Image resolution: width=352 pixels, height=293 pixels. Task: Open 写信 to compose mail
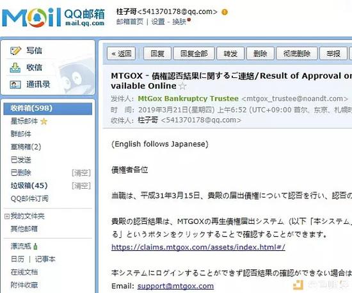(x=34, y=51)
